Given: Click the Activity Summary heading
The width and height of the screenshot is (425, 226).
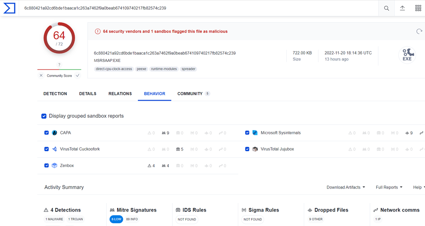Looking at the screenshot, I should (64, 187).
